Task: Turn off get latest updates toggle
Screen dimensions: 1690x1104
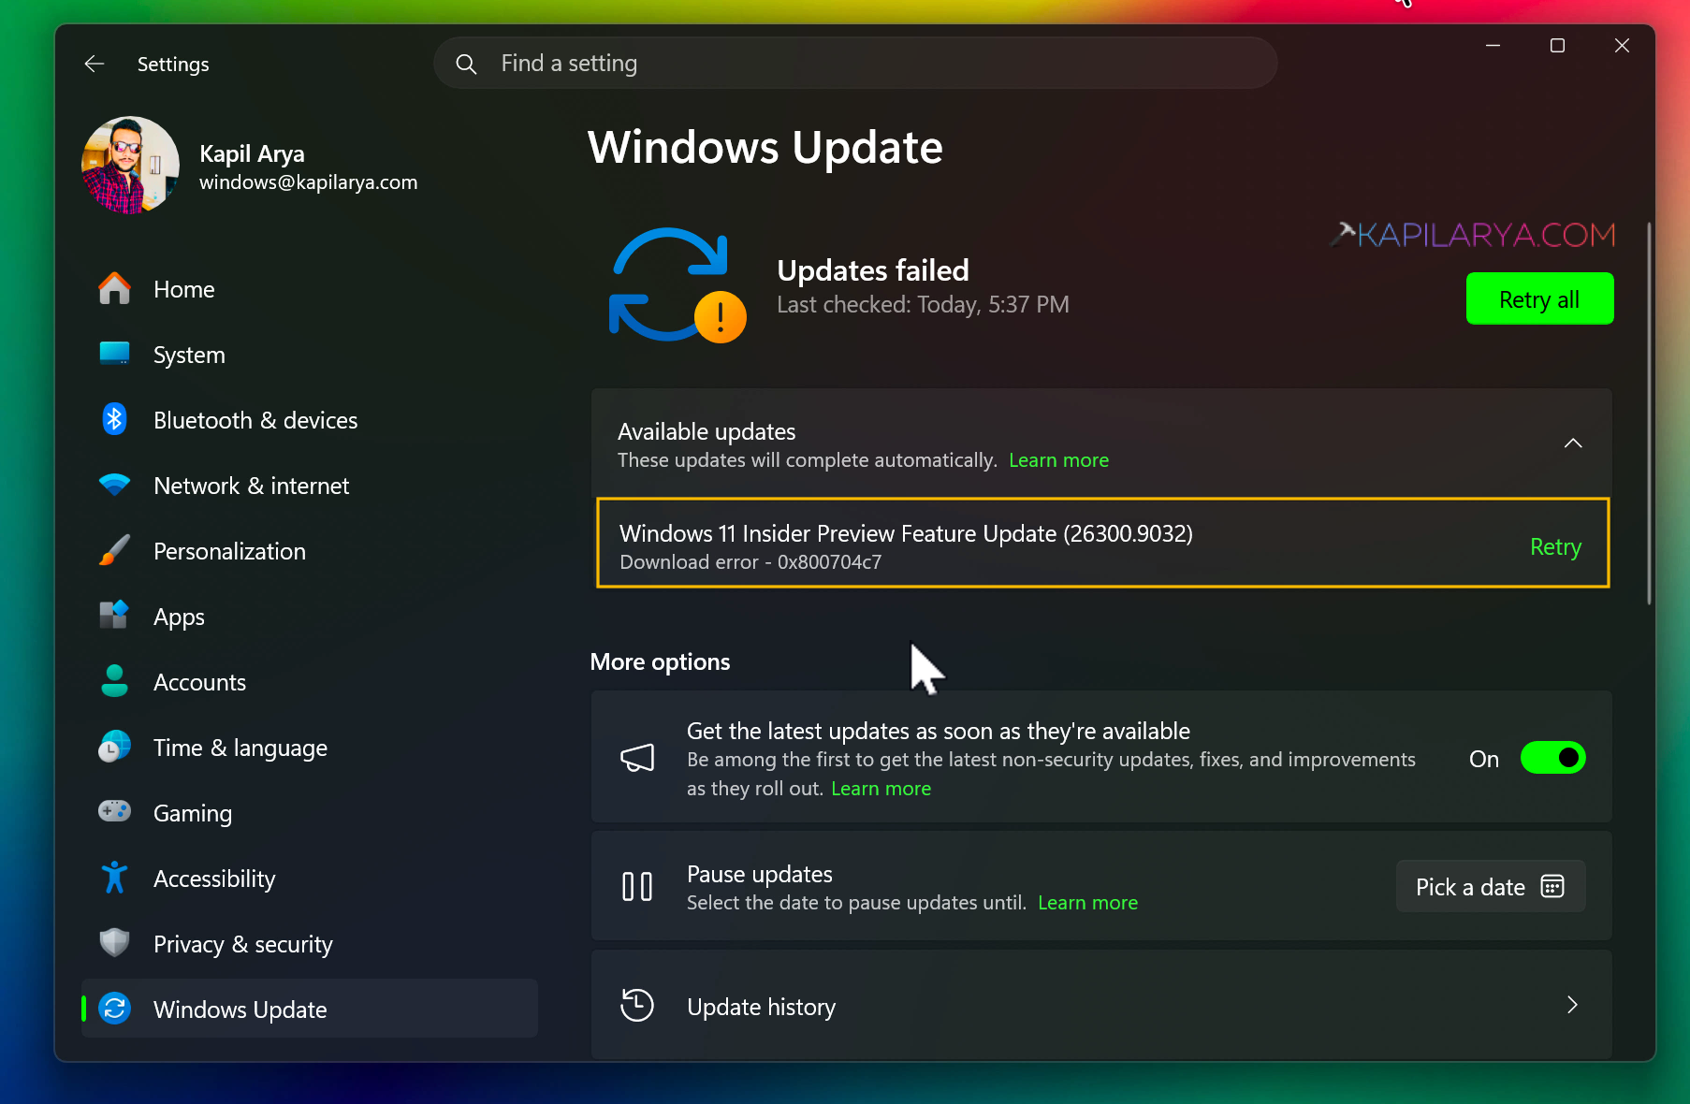Action: click(x=1553, y=758)
